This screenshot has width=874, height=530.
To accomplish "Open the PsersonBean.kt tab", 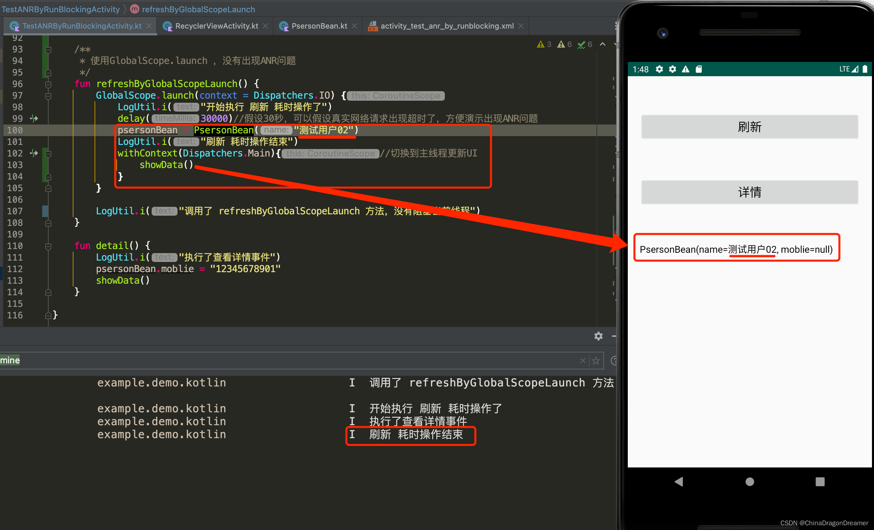I will click(x=319, y=26).
